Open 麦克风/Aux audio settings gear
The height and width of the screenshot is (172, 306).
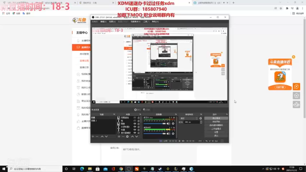[x=173, y=123]
